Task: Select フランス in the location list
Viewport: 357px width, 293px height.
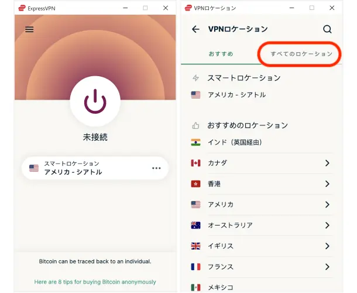Action: (221, 267)
